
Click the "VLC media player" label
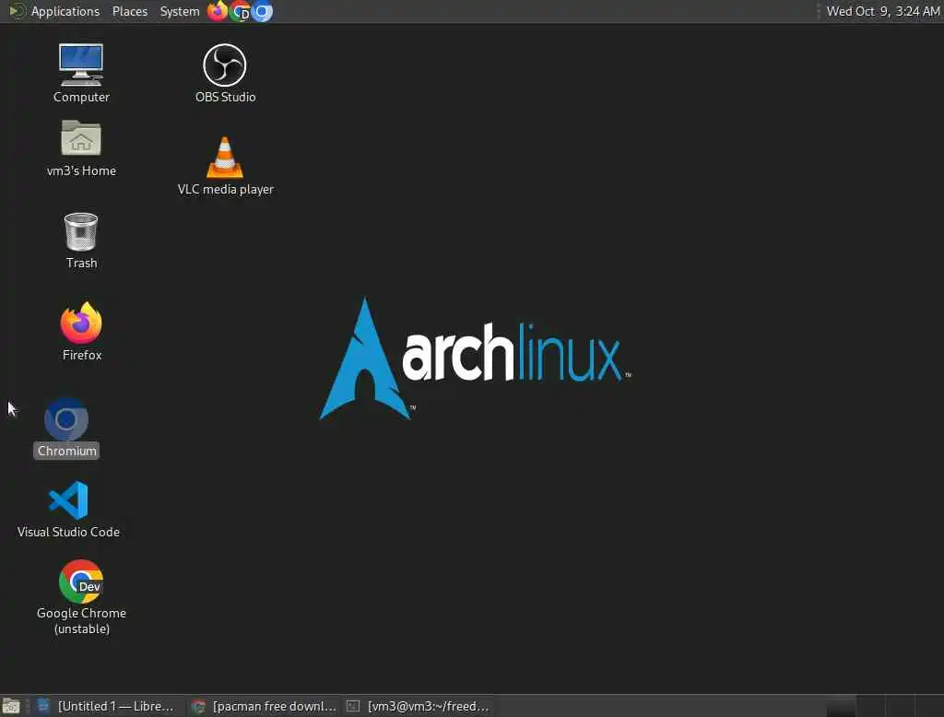225,189
